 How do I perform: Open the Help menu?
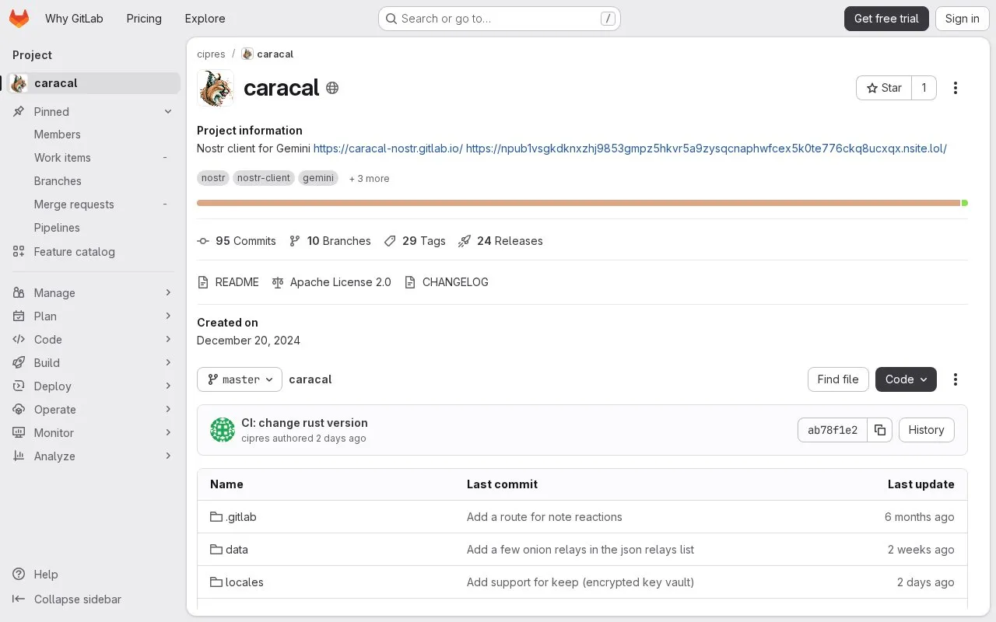[36, 575]
